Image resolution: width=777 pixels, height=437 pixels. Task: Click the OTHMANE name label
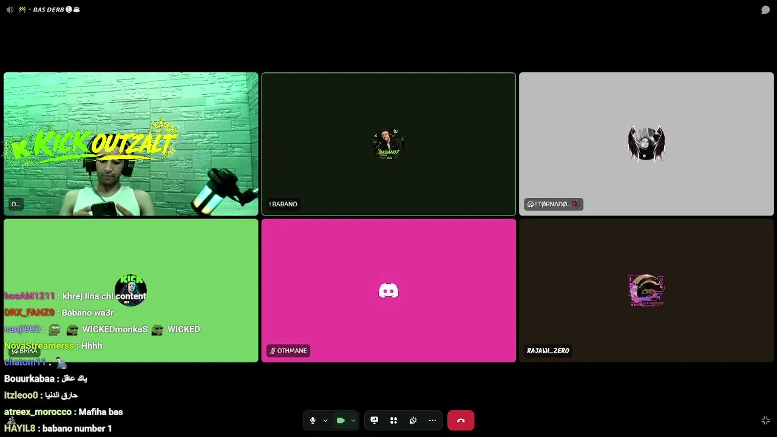pos(288,351)
